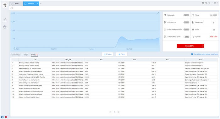This screenshot has height=119, width=220.
Task: Click the Data count value 13
Action: 214,30
